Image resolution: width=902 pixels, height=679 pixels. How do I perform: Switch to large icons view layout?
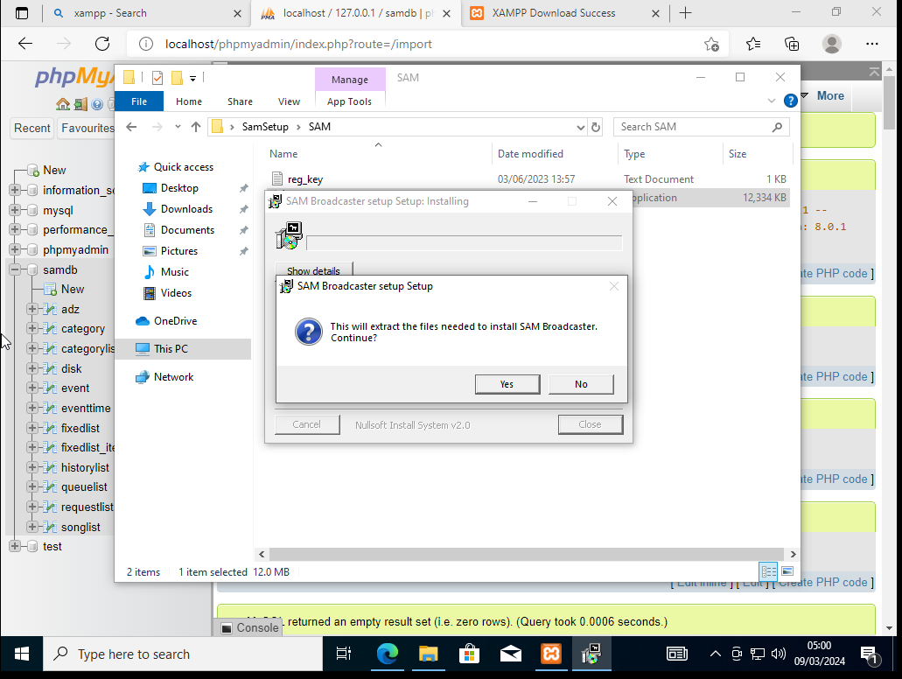[787, 571]
